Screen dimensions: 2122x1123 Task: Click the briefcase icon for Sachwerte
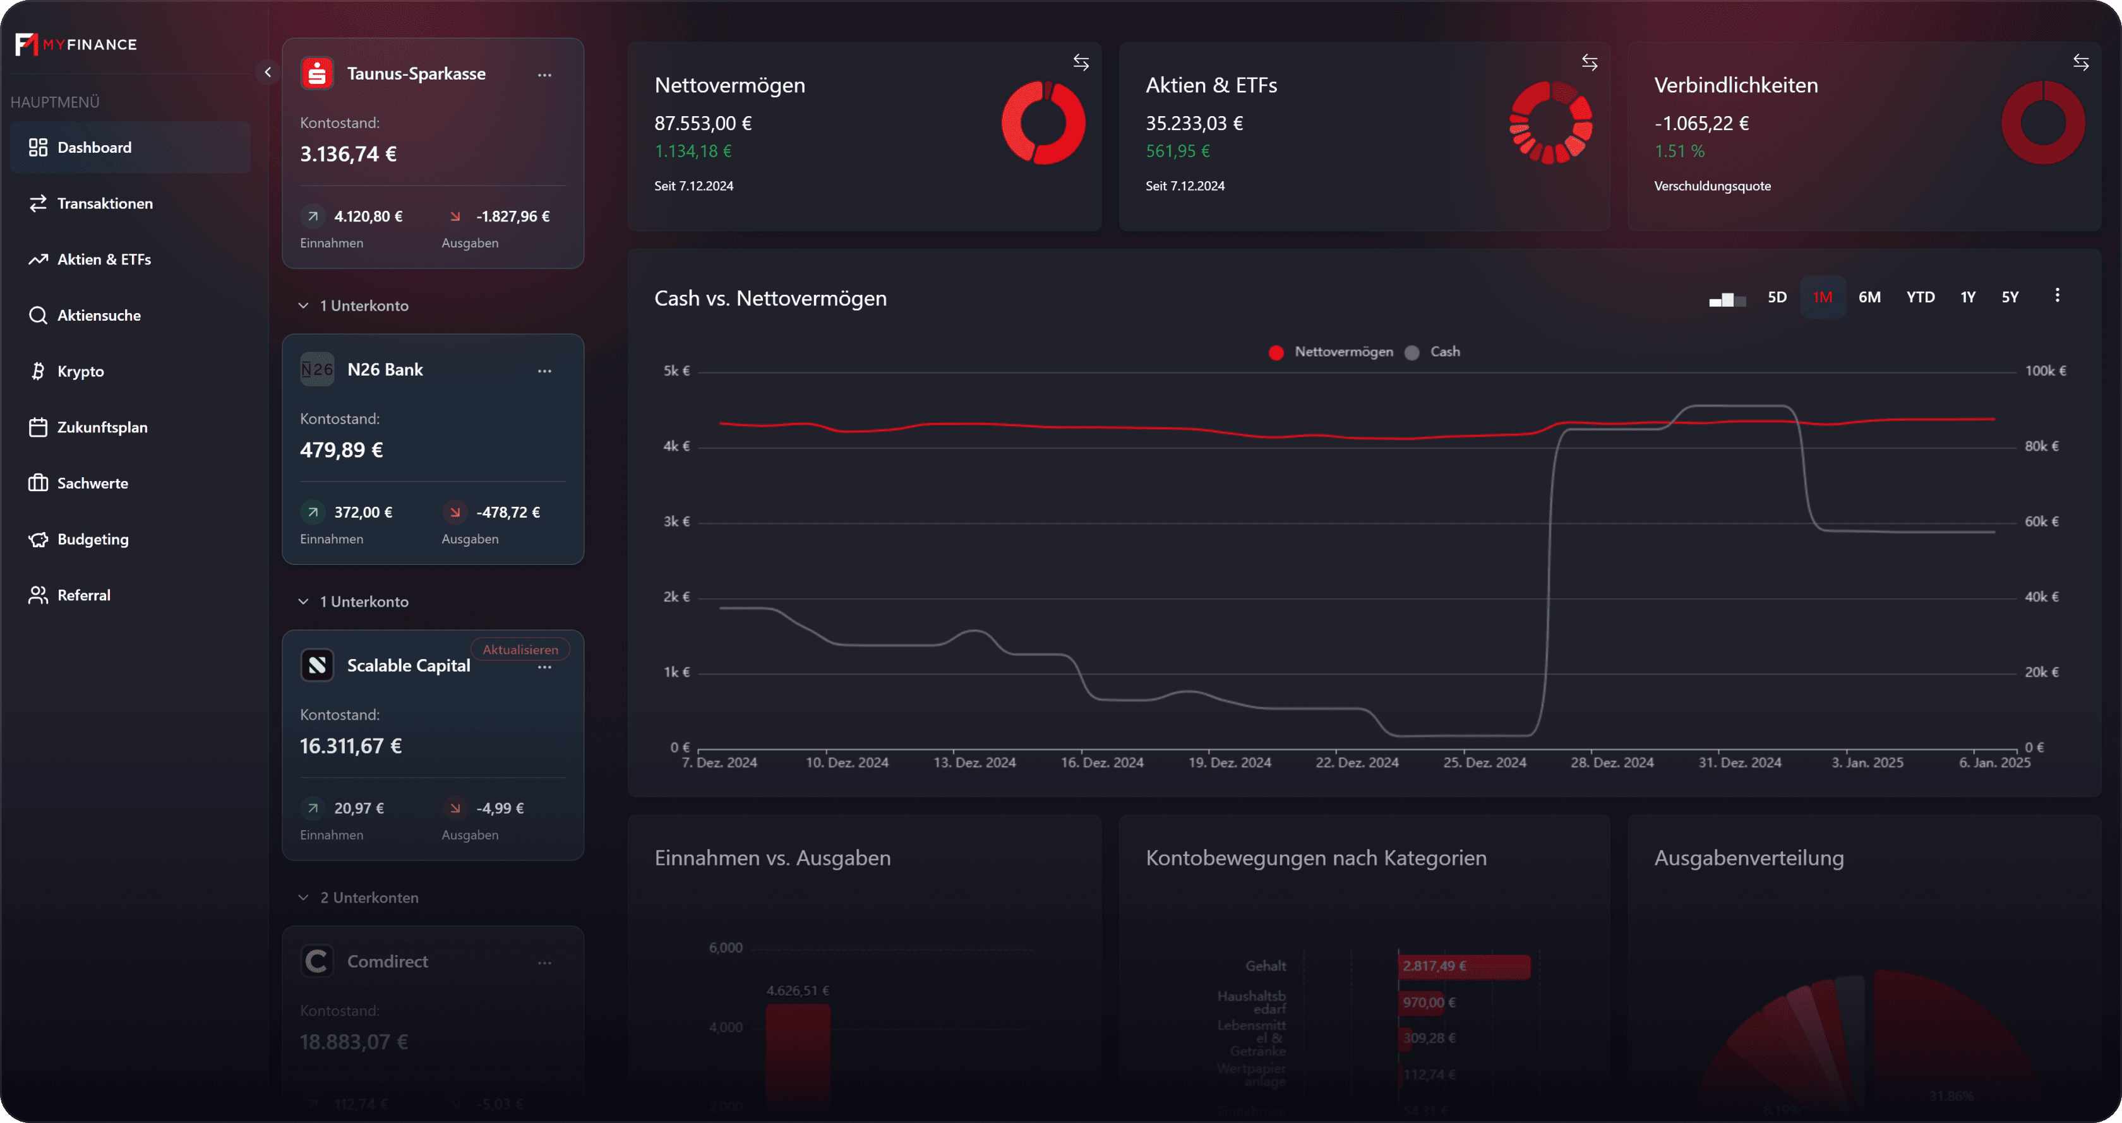(x=38, y=484)
